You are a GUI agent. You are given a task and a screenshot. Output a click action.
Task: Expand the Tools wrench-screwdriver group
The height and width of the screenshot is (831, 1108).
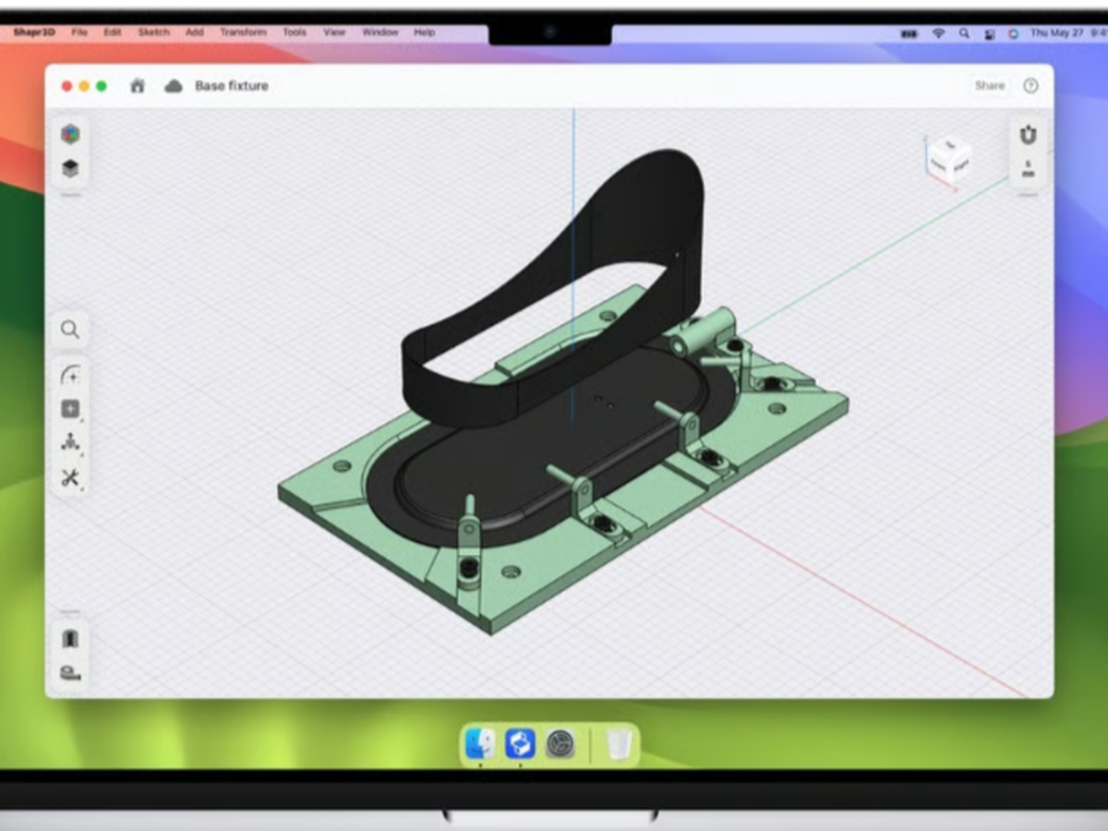point(70,477)
